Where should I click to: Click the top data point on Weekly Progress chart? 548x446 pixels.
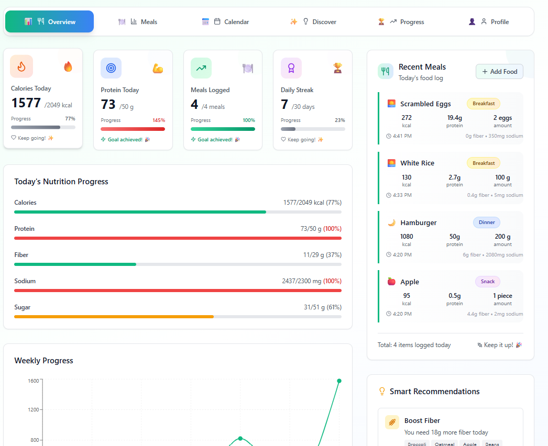[x=339, y=381]
